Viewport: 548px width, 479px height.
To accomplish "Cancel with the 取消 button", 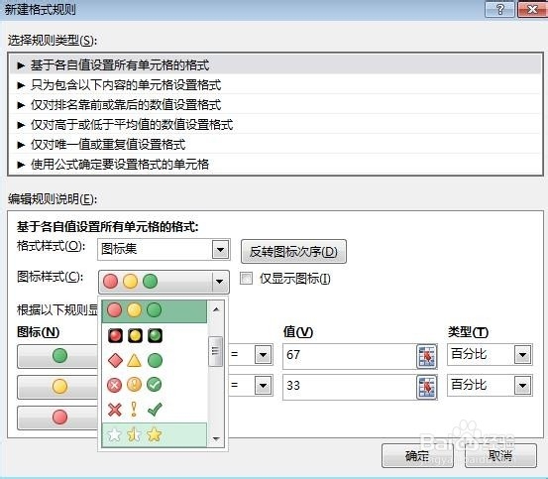I will pos(500,455).
